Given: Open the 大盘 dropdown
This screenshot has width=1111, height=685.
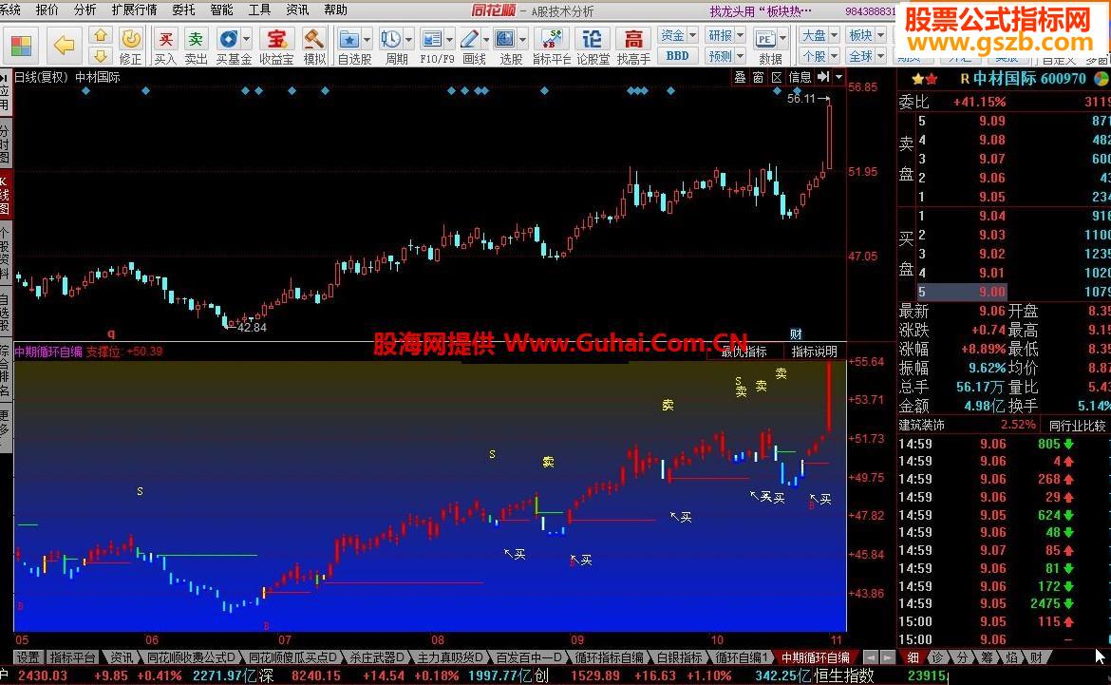Looking at the screenshot, I should click(819, 35).
